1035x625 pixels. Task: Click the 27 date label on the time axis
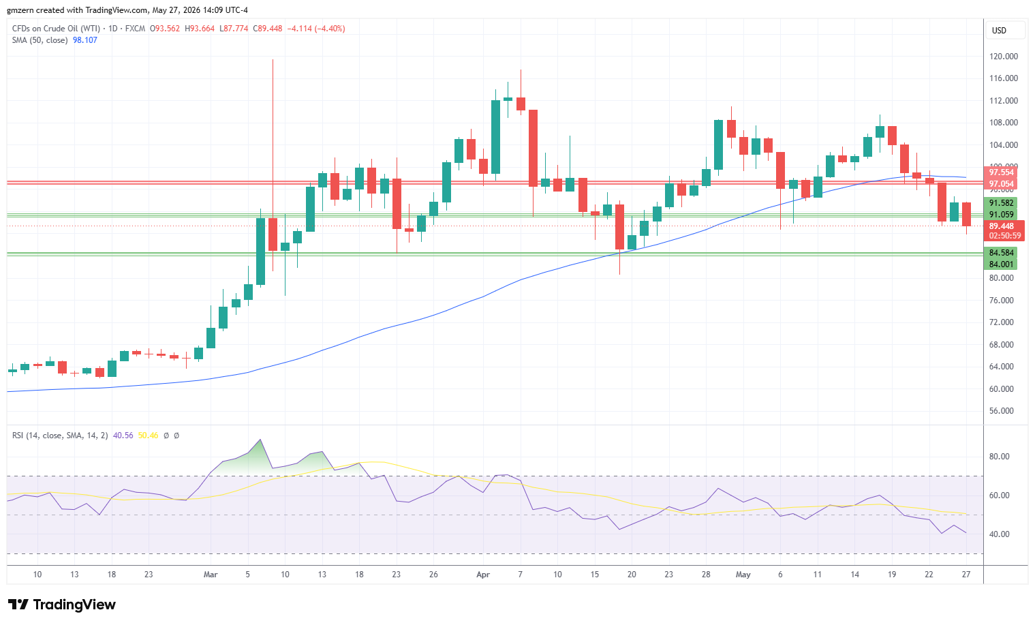pos(966,575)
